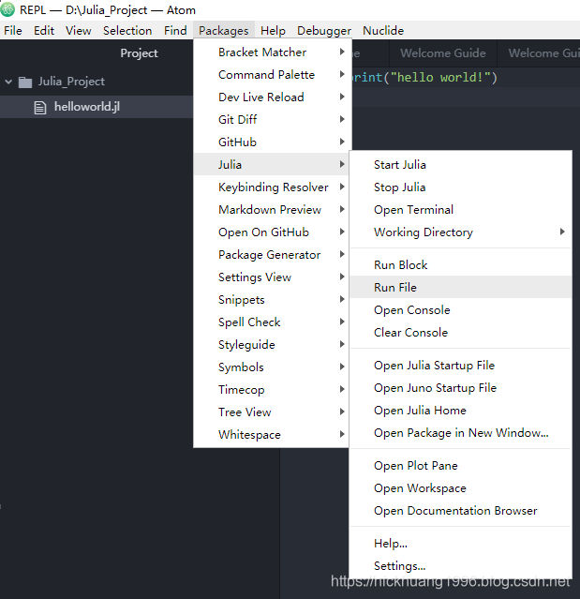Expand Whitespace submenu
This screenshot has height=599, width=580.
(271, 435)
